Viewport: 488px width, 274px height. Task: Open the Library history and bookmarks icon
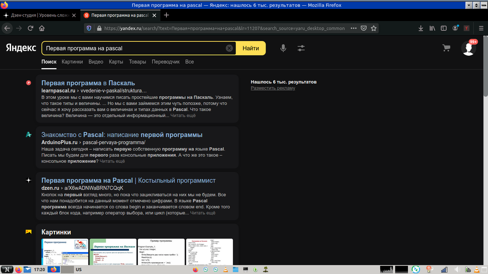[x=432, y=28]
